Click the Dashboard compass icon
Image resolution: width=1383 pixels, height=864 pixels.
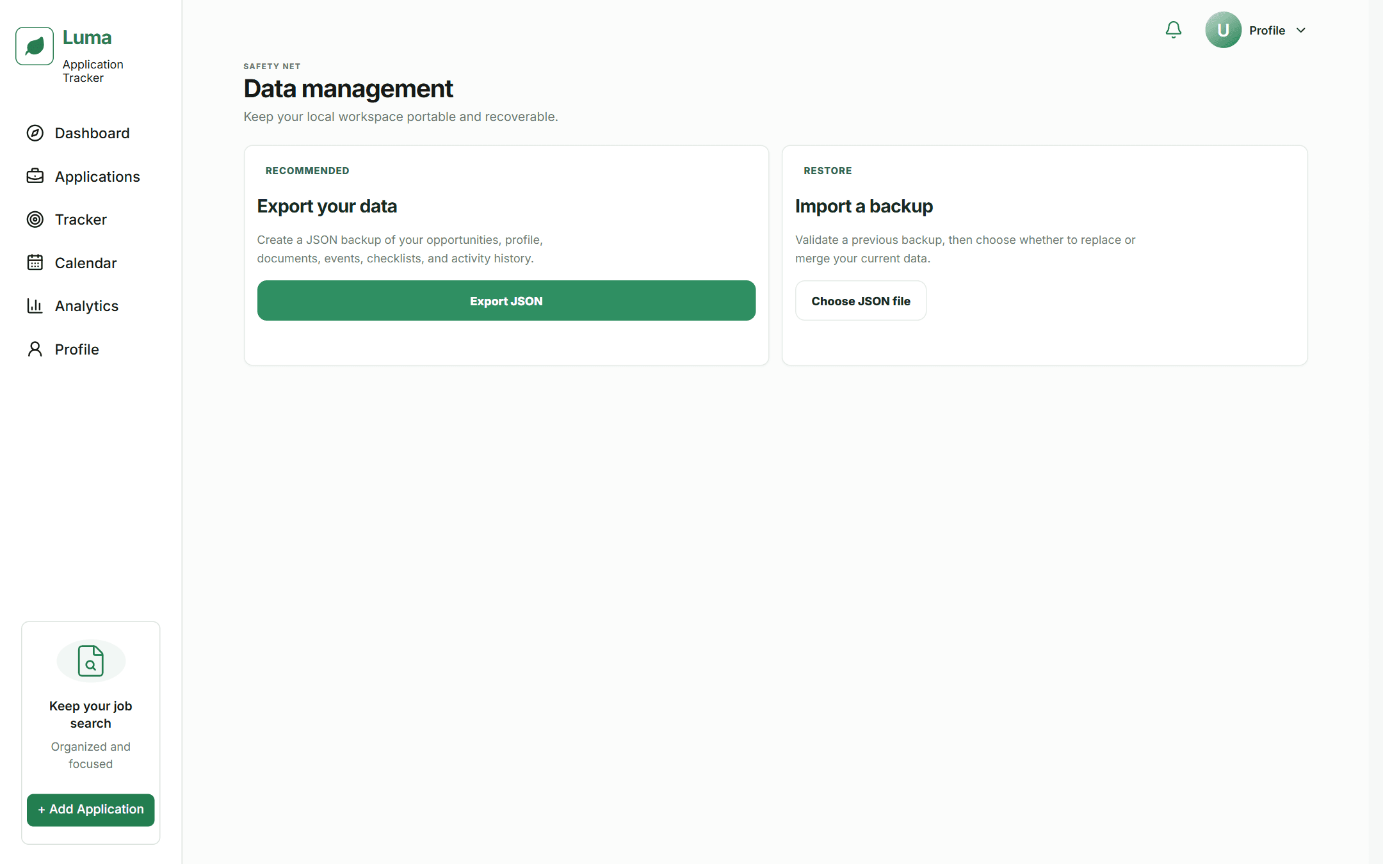click(x=35, y=133)
